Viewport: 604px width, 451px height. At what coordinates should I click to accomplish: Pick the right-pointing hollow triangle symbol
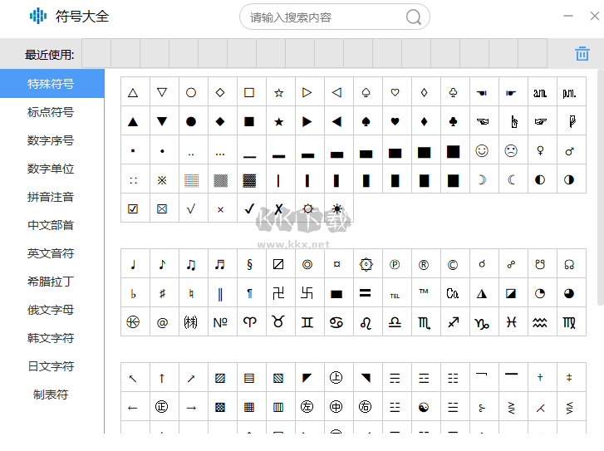pos(307,93)
